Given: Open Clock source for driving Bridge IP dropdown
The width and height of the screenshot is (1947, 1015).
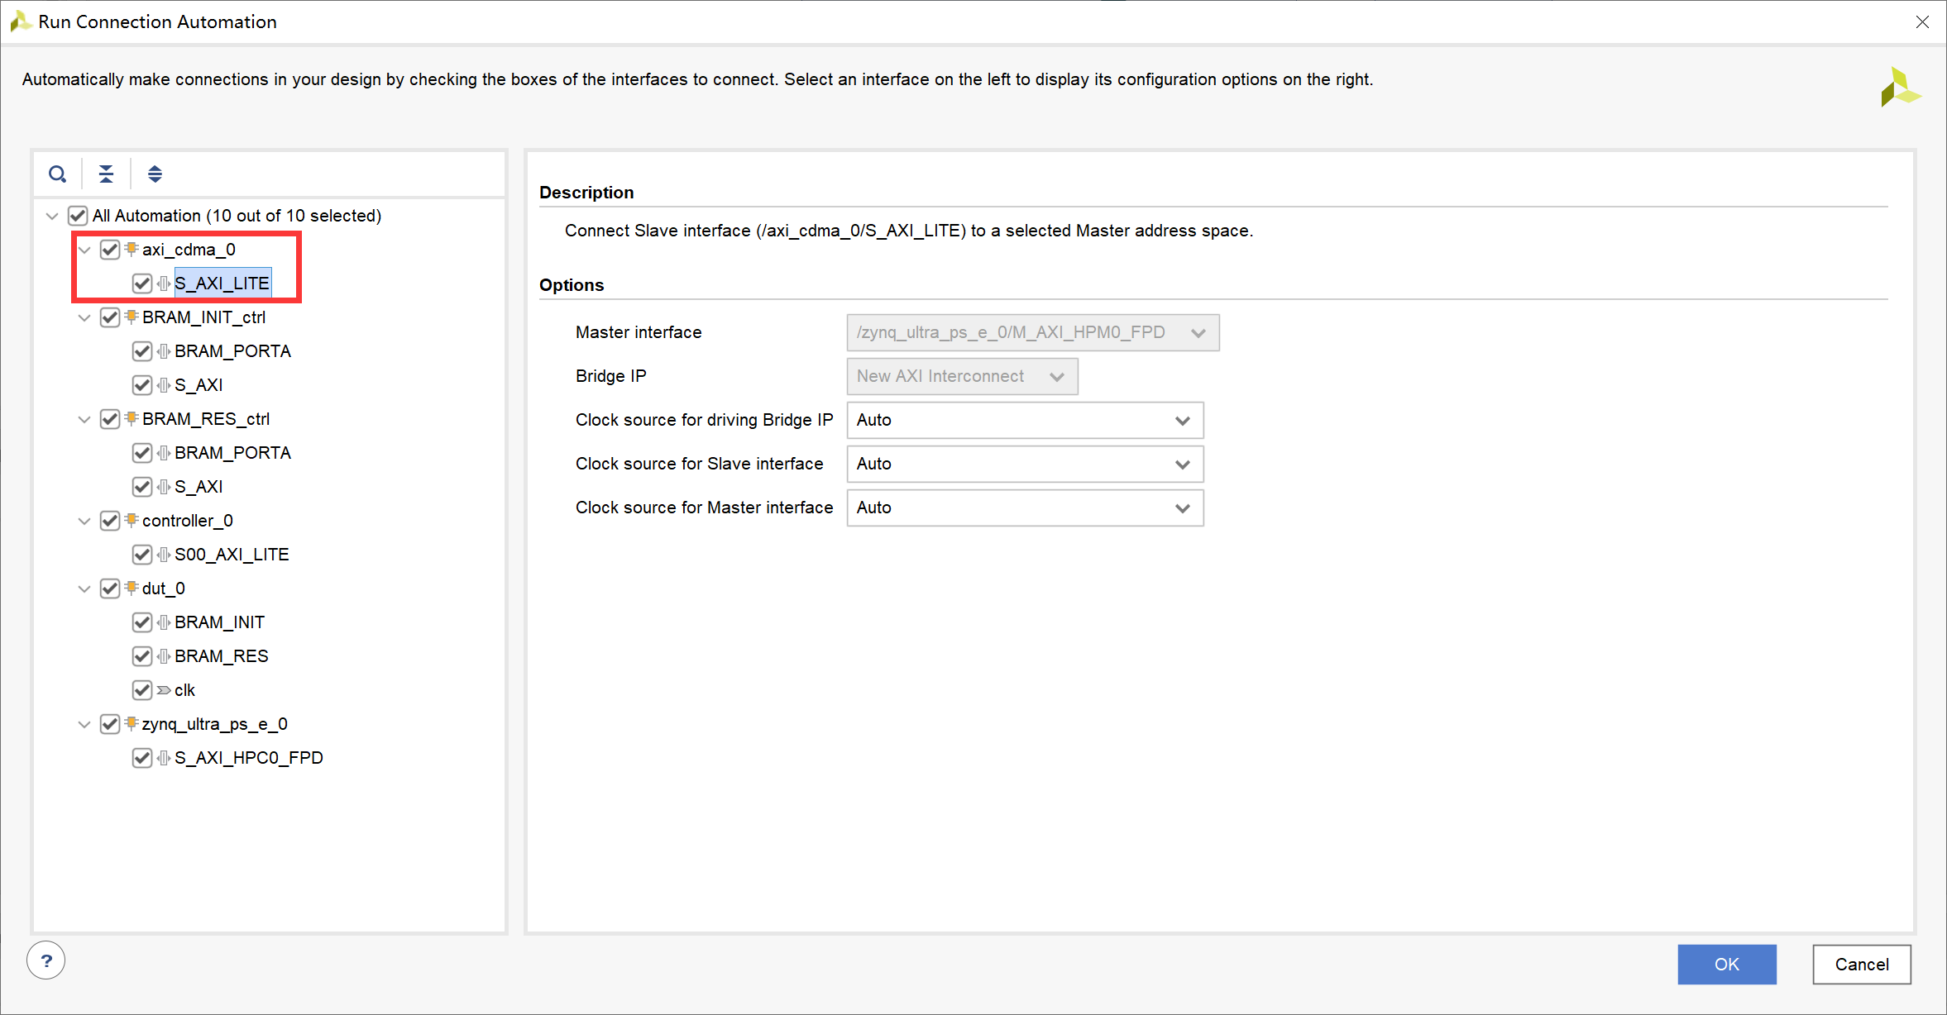Looking at the screenshot, I should (1025, 420).
